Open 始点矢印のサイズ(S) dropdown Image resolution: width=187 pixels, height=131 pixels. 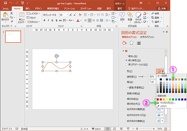pyautogui.click(x=160, y=115)
